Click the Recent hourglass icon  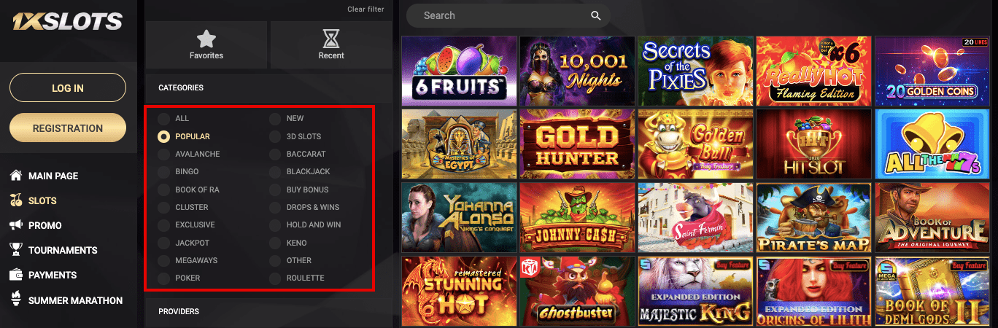[331, 38]
